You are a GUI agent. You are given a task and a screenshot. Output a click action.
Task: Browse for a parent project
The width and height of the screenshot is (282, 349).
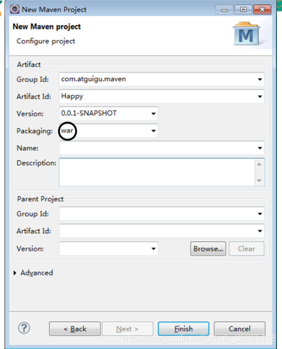click(x=208, y=248)
